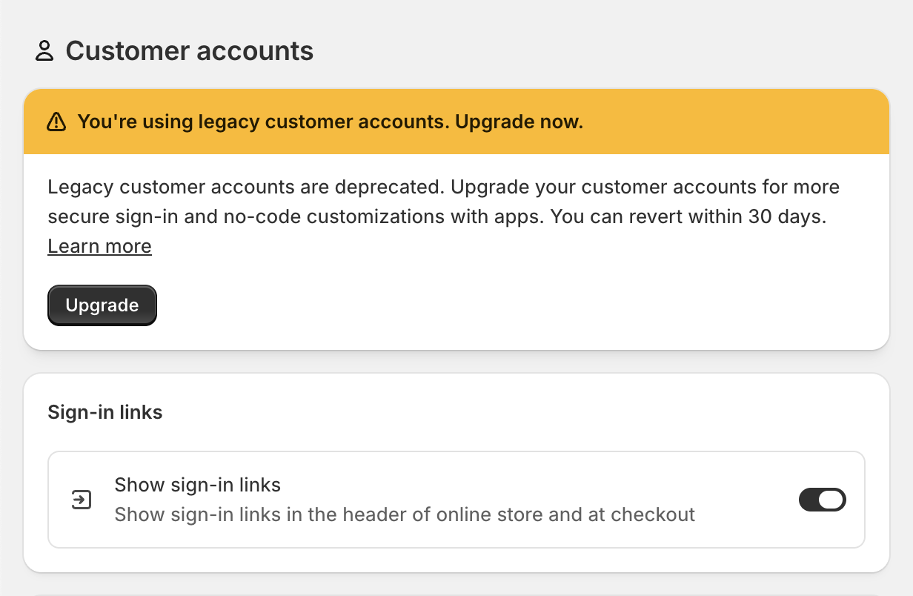Select the Sign-in links section heading
Screen dimensions: 913x596
105,412
